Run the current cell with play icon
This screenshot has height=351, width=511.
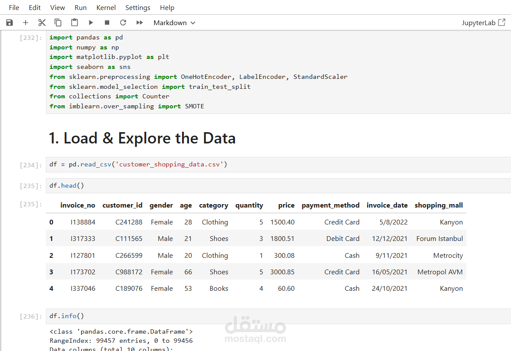[x=91, y=23]
